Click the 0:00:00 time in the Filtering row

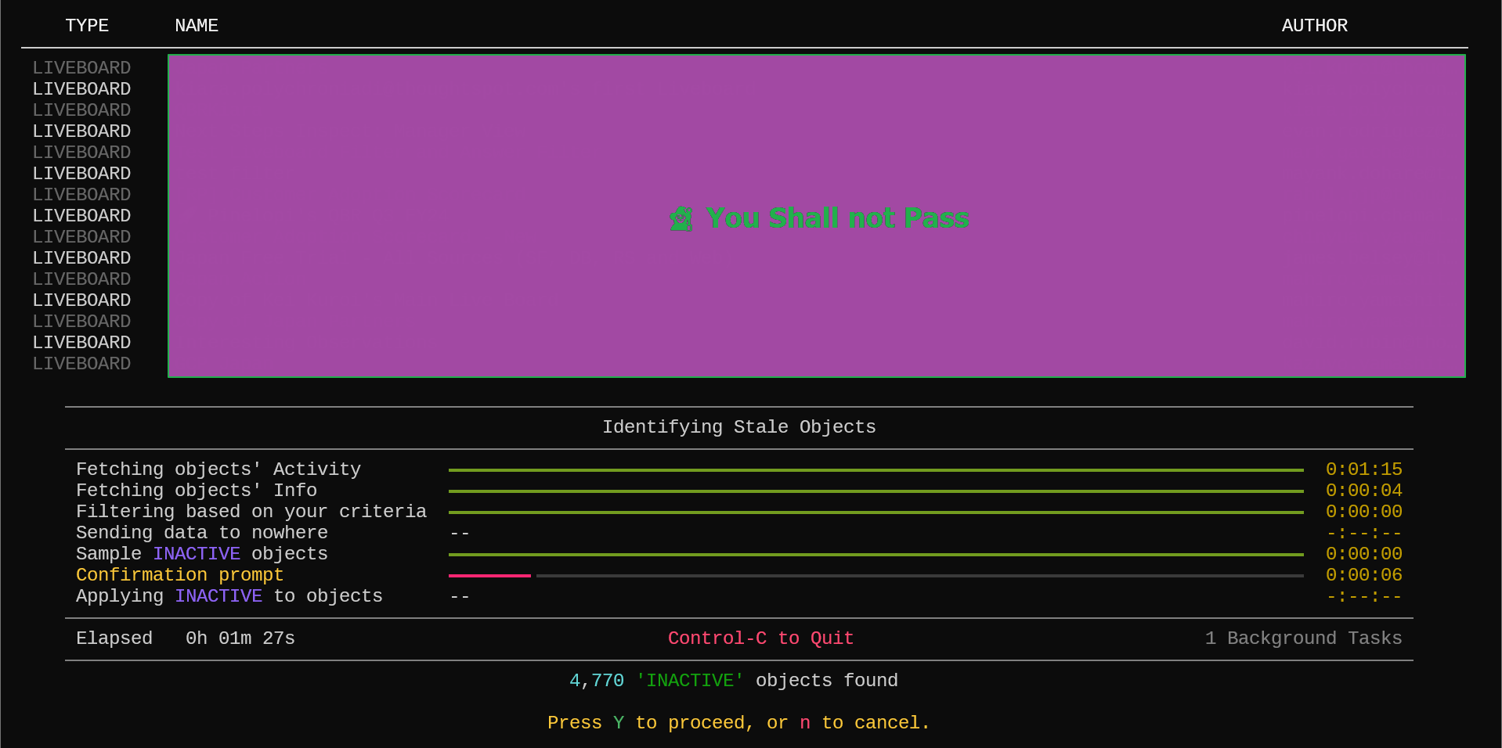[1364, 512]
